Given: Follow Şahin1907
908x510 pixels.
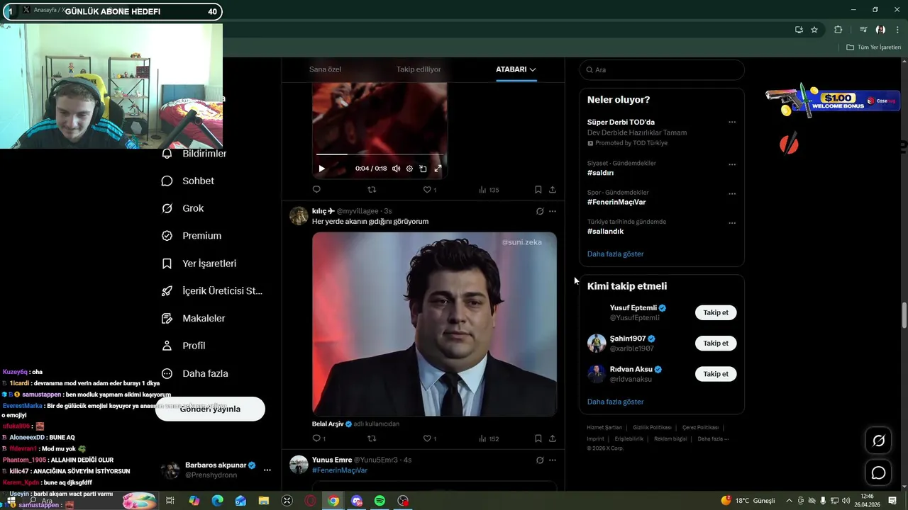Looking at the screenshot, I should (716, 343).
